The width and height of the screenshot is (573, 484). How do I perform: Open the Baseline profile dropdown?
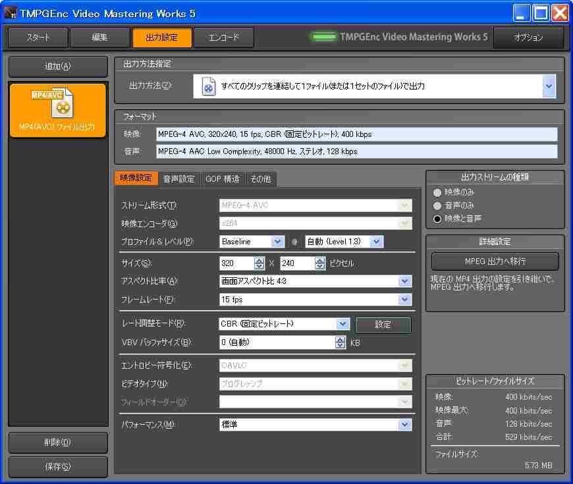[x=277, y=242]
